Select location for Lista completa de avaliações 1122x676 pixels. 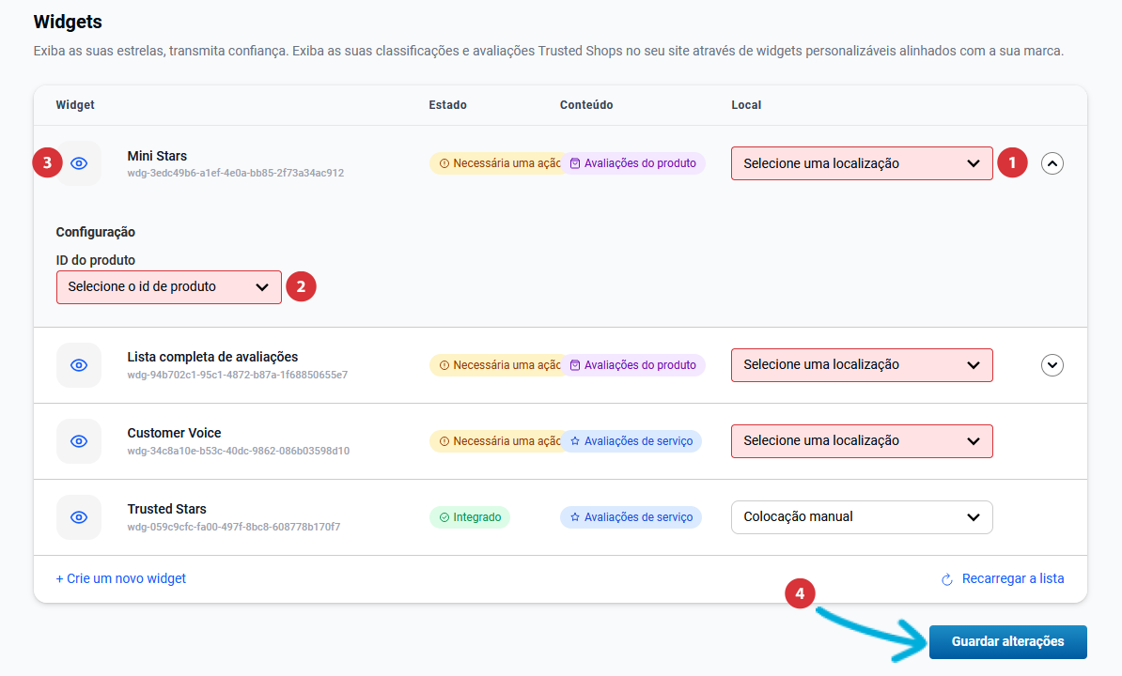click(x=861, y=365)
